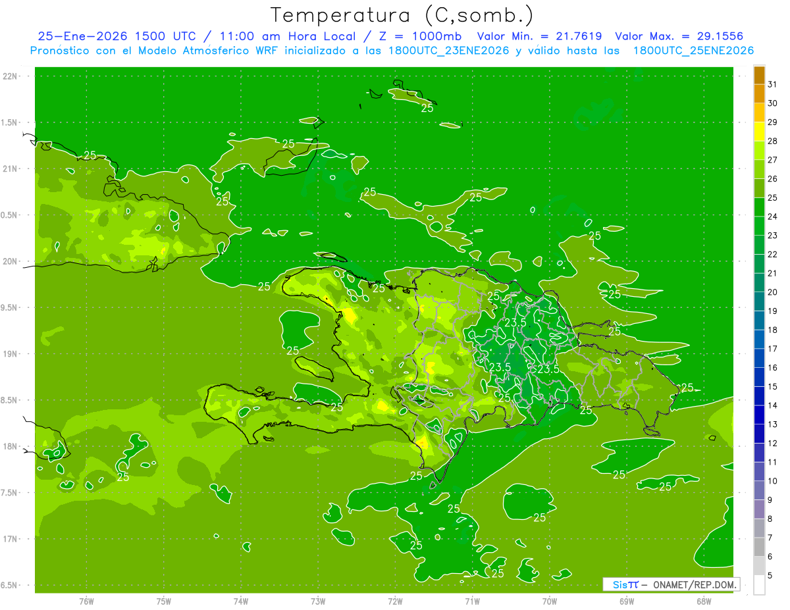This screenshot has height=610, width=790.
Task: Click the color bar value 26
Action: [x=773, y=179]
